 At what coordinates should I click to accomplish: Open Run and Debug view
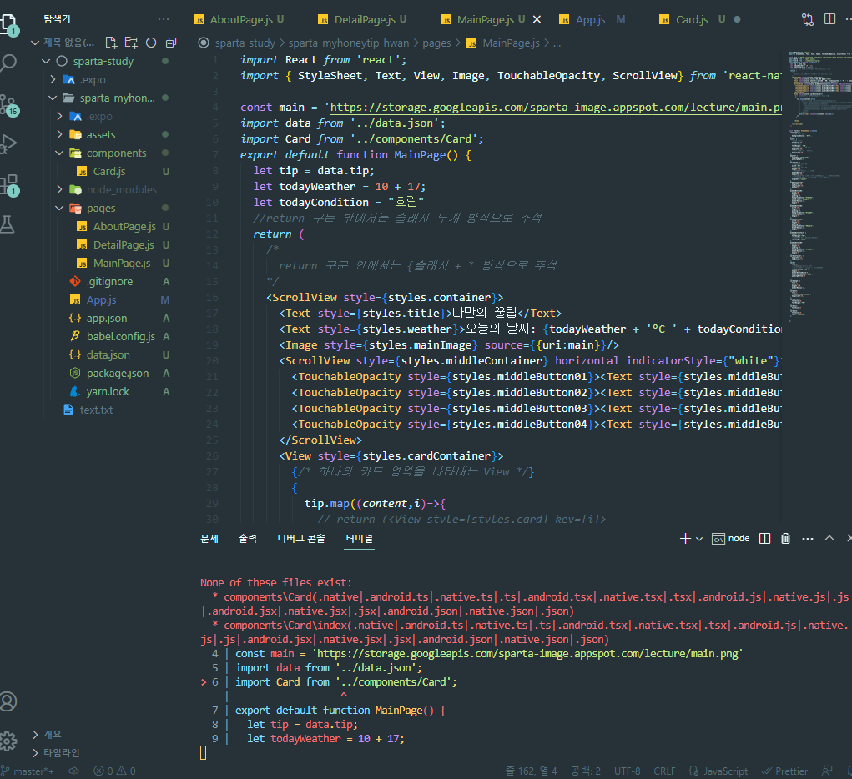click(x=8, y=144)
